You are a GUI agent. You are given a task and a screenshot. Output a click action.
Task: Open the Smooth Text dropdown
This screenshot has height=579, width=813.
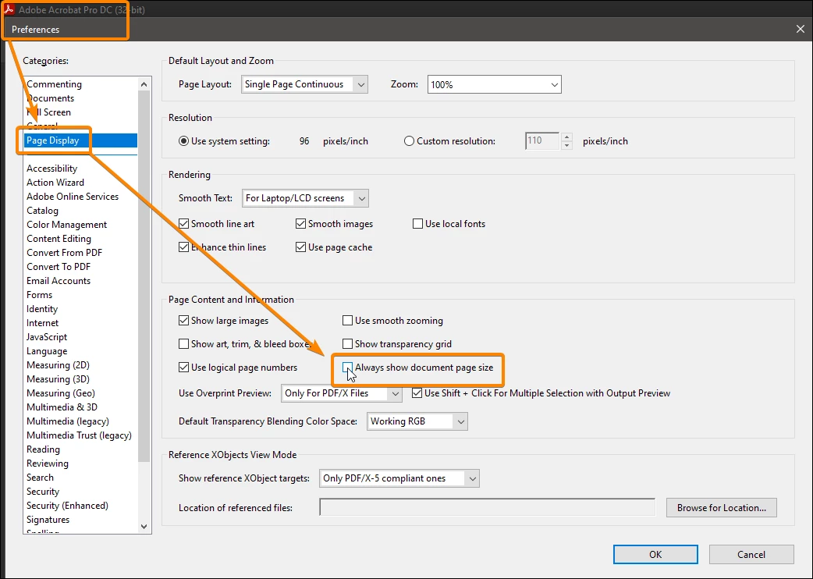pos(305,198)
